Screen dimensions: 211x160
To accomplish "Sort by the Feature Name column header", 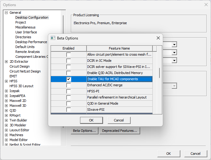I will 120,48.
